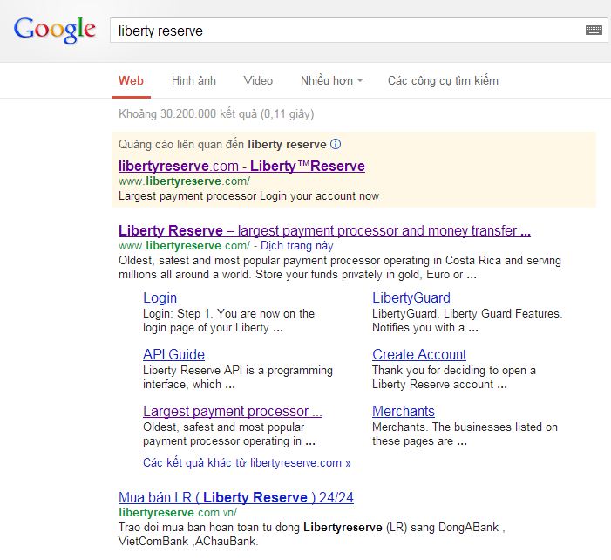
Task: Open the on-screen keyboard icon in search box
Action: coord(594,30)
